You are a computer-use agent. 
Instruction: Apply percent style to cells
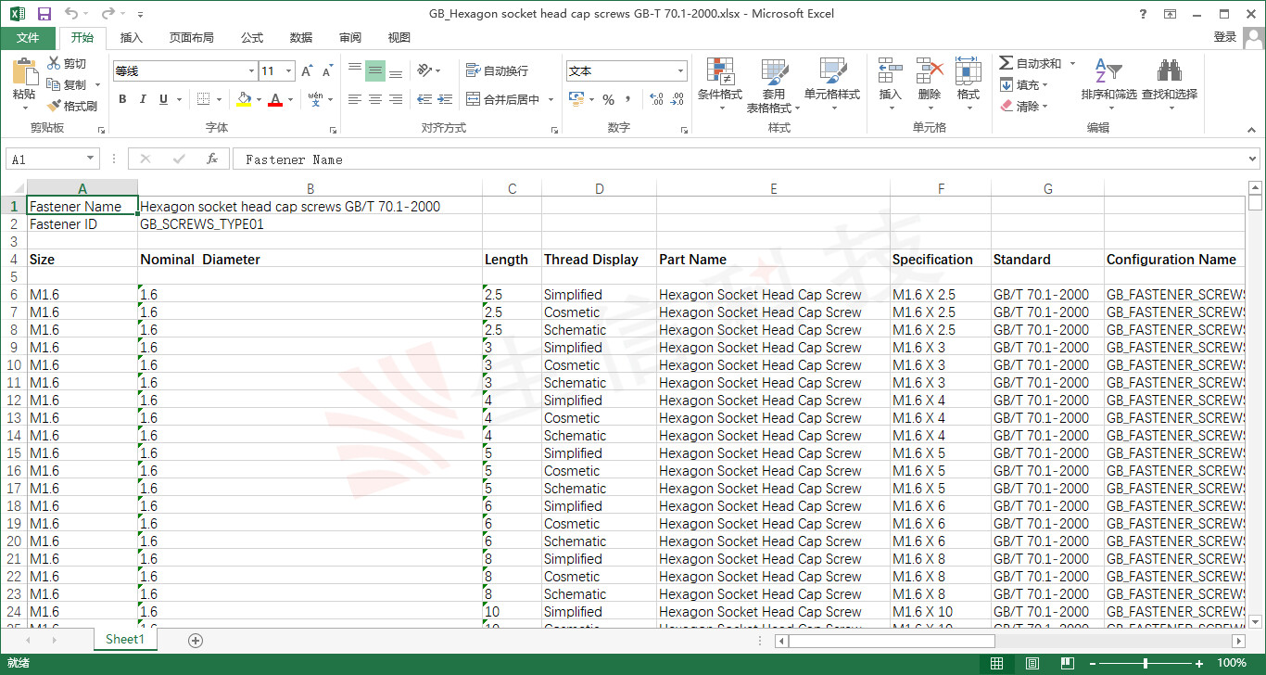pos(608,99)
